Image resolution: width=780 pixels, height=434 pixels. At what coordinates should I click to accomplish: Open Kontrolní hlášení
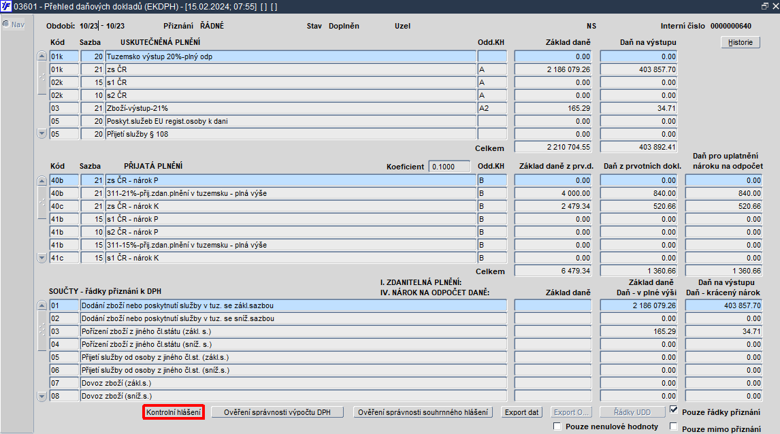point(174,412)
